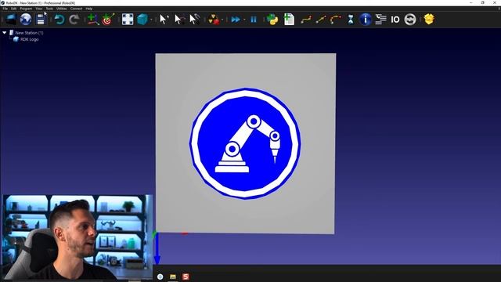Screen dimensions: 501x282
Task: Choose the move tool frame cursor tool
Action: coord(194,19)
